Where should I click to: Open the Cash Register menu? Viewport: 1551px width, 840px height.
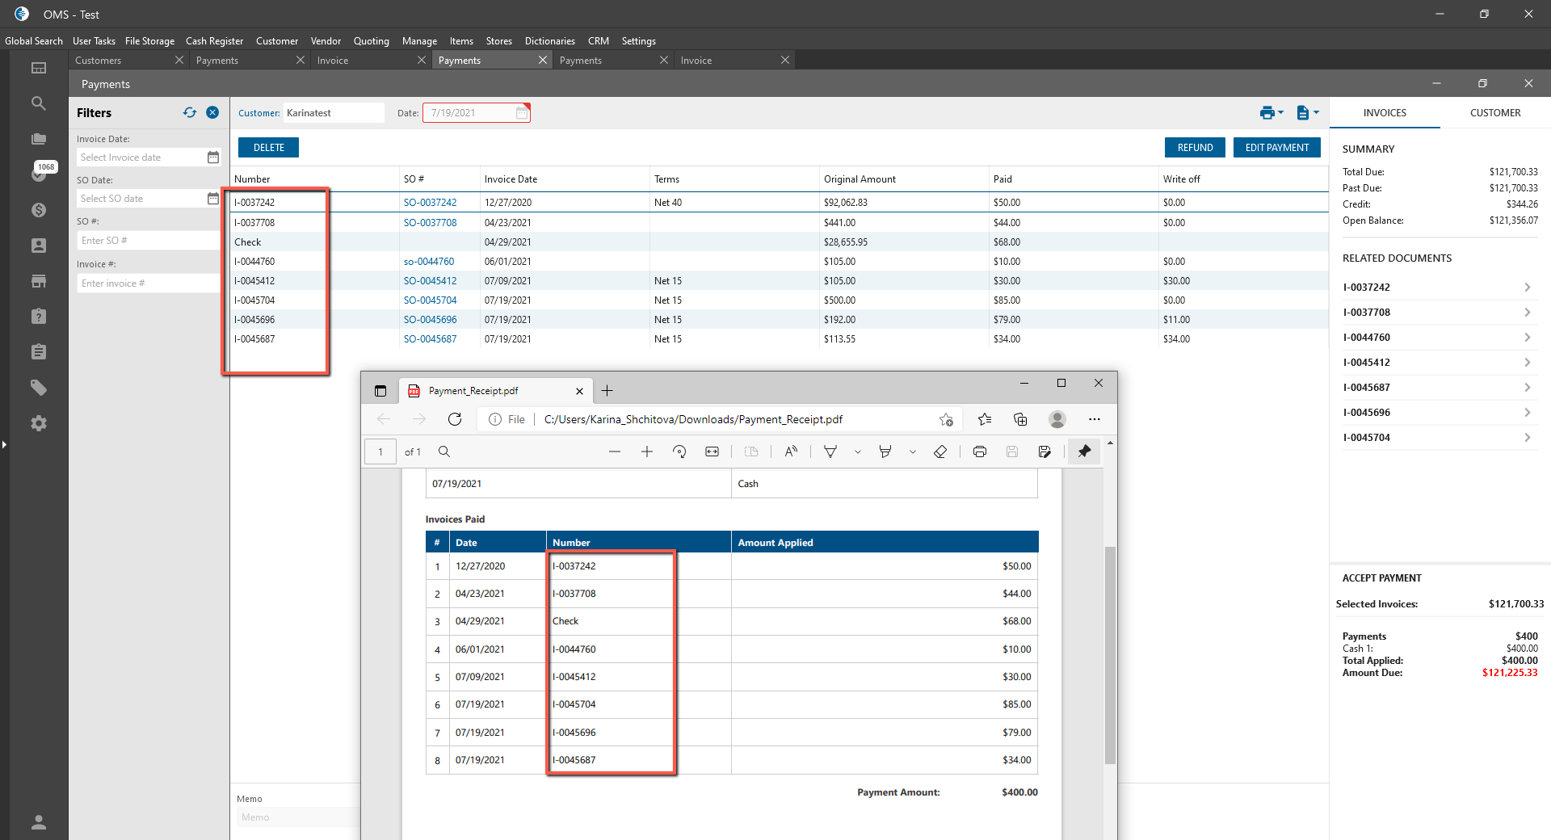(214, 41)
